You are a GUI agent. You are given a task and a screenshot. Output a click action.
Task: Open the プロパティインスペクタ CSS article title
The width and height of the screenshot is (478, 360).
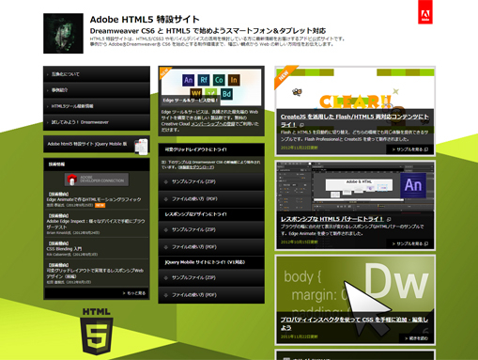[354, 323]
